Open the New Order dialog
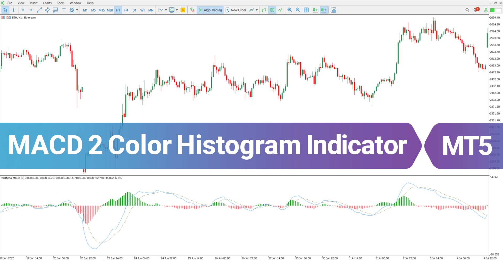The height and width of the screenshot is (261, 503). pyautogui.click(x=236, y=10)
